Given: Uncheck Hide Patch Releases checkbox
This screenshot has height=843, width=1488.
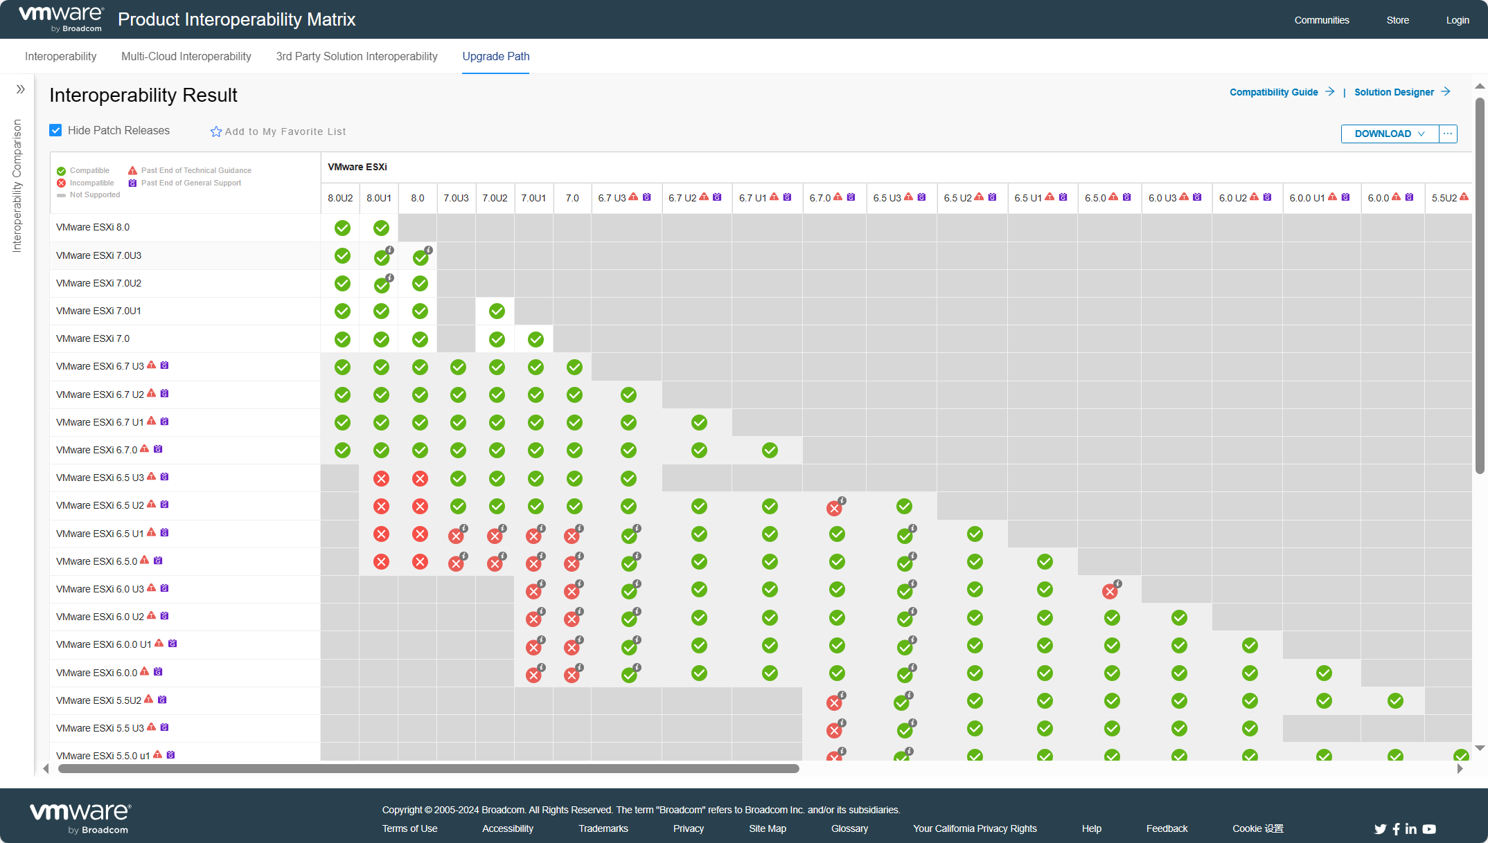Looking at the screenshot, I should coord(56,130).
